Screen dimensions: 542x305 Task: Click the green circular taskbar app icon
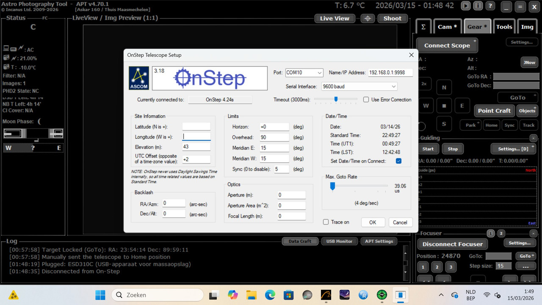(x=382, y=295)
